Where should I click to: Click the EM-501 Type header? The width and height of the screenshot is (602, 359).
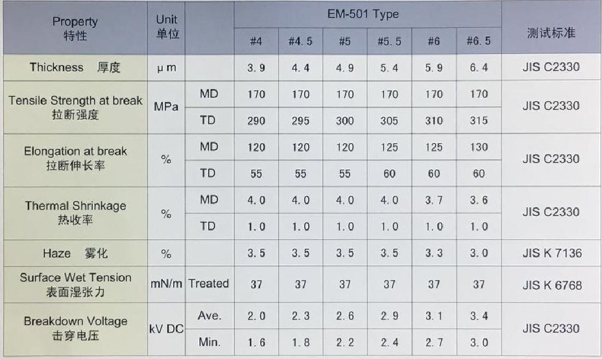[x=363, y=14]
